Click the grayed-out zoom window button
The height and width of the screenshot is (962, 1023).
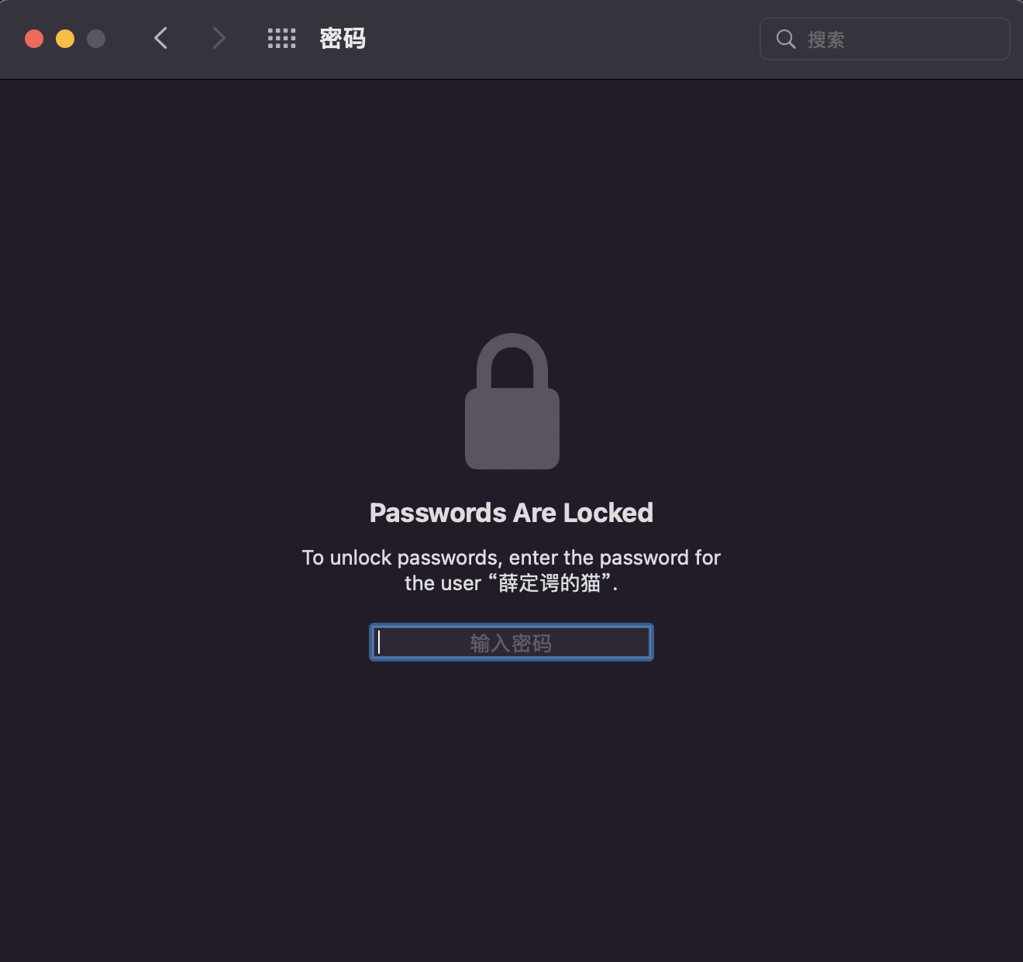[96, 39]
